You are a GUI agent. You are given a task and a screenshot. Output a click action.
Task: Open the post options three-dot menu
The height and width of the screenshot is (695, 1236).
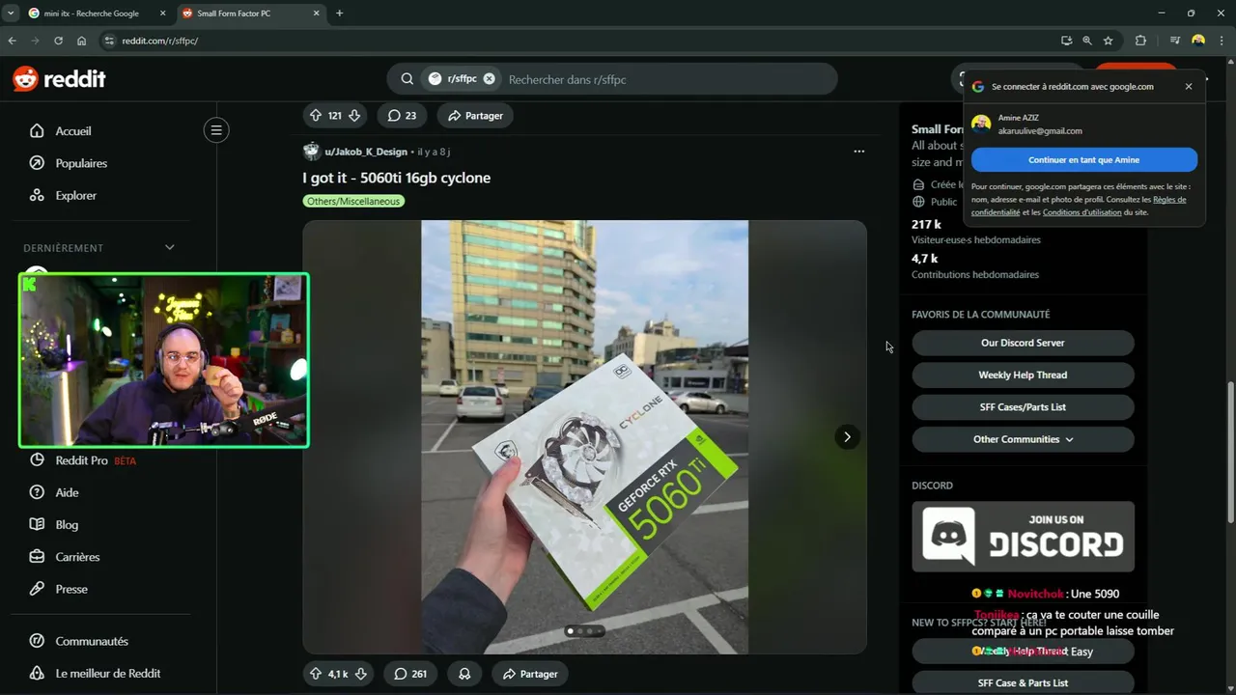pos(858,152)
